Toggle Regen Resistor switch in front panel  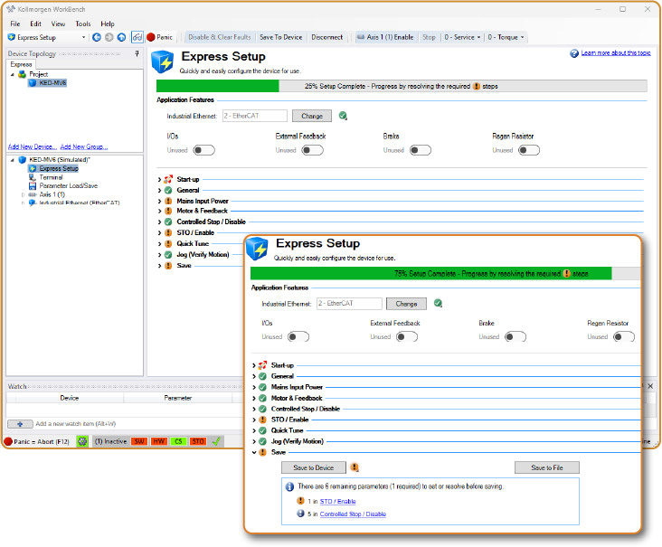pyautogui.click(x=623, y=336)
